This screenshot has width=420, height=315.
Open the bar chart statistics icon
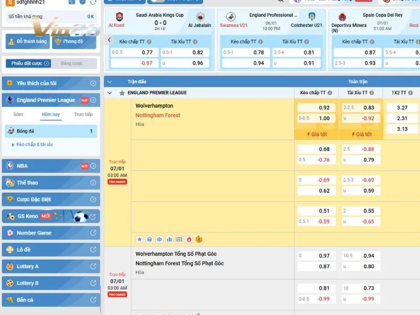(x=169, y=239)
